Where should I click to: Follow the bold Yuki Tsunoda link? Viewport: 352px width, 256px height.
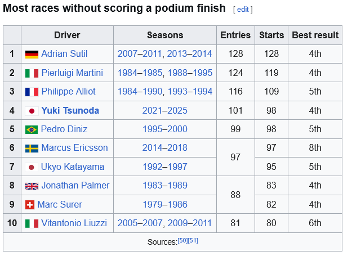(x=70, y=110)
